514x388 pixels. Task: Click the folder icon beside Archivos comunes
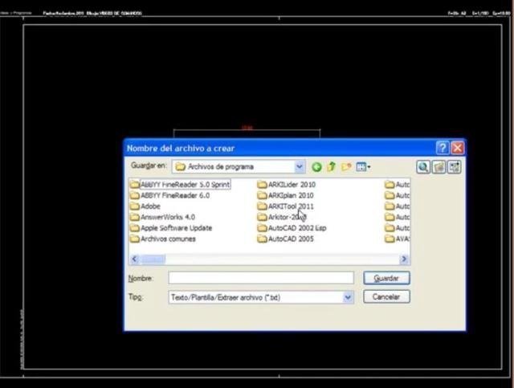coord(135,239)
